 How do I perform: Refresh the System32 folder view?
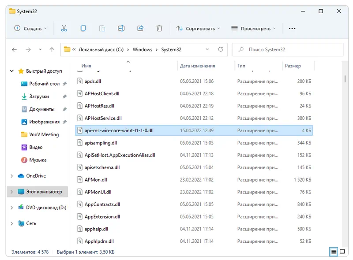tap(221, 50)
